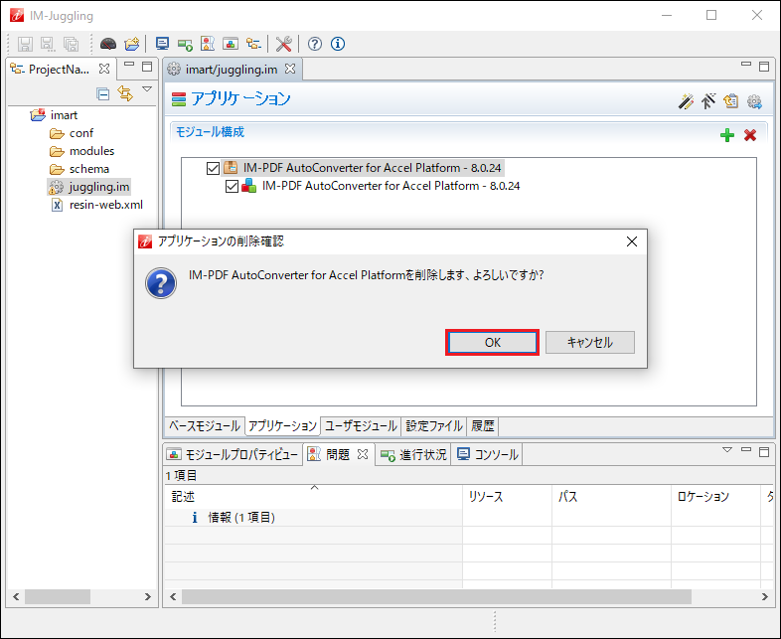781x639 pixels.
Task: Click the problems table horizontal scrollbar thumb
Action: pos(437,596)
